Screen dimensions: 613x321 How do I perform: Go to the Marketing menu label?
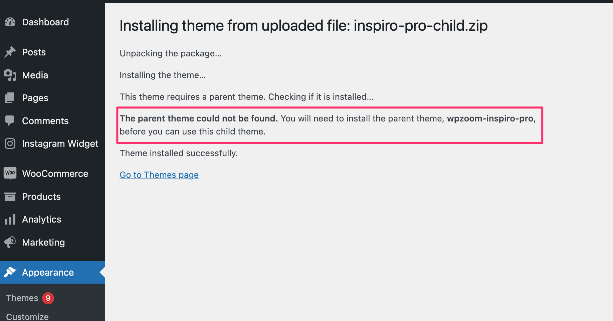43,242
